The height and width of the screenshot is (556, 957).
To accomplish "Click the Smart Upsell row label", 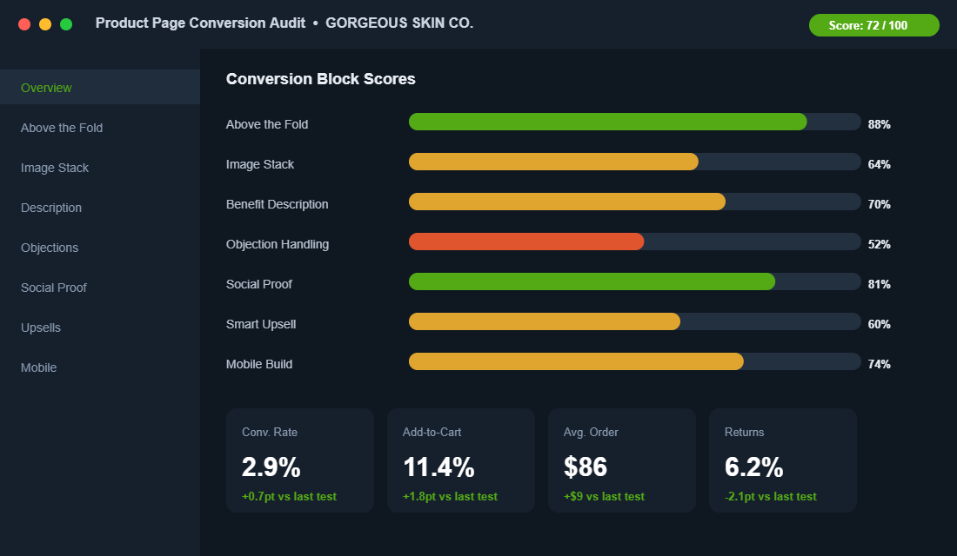I will point(261,324).
